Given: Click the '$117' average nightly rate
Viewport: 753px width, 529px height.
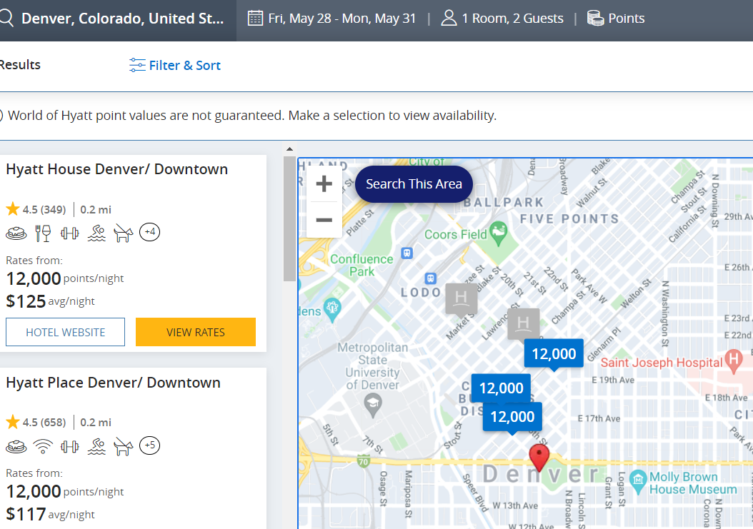Looking at the screenshot, I should pos(26,515).
